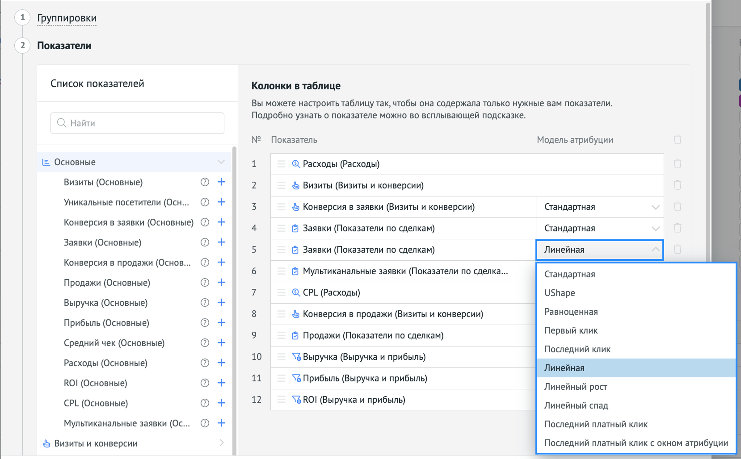Click the Найти search field
Viewport: 741px width, 459px height.
pyautogui.click(x=138, y=123)
